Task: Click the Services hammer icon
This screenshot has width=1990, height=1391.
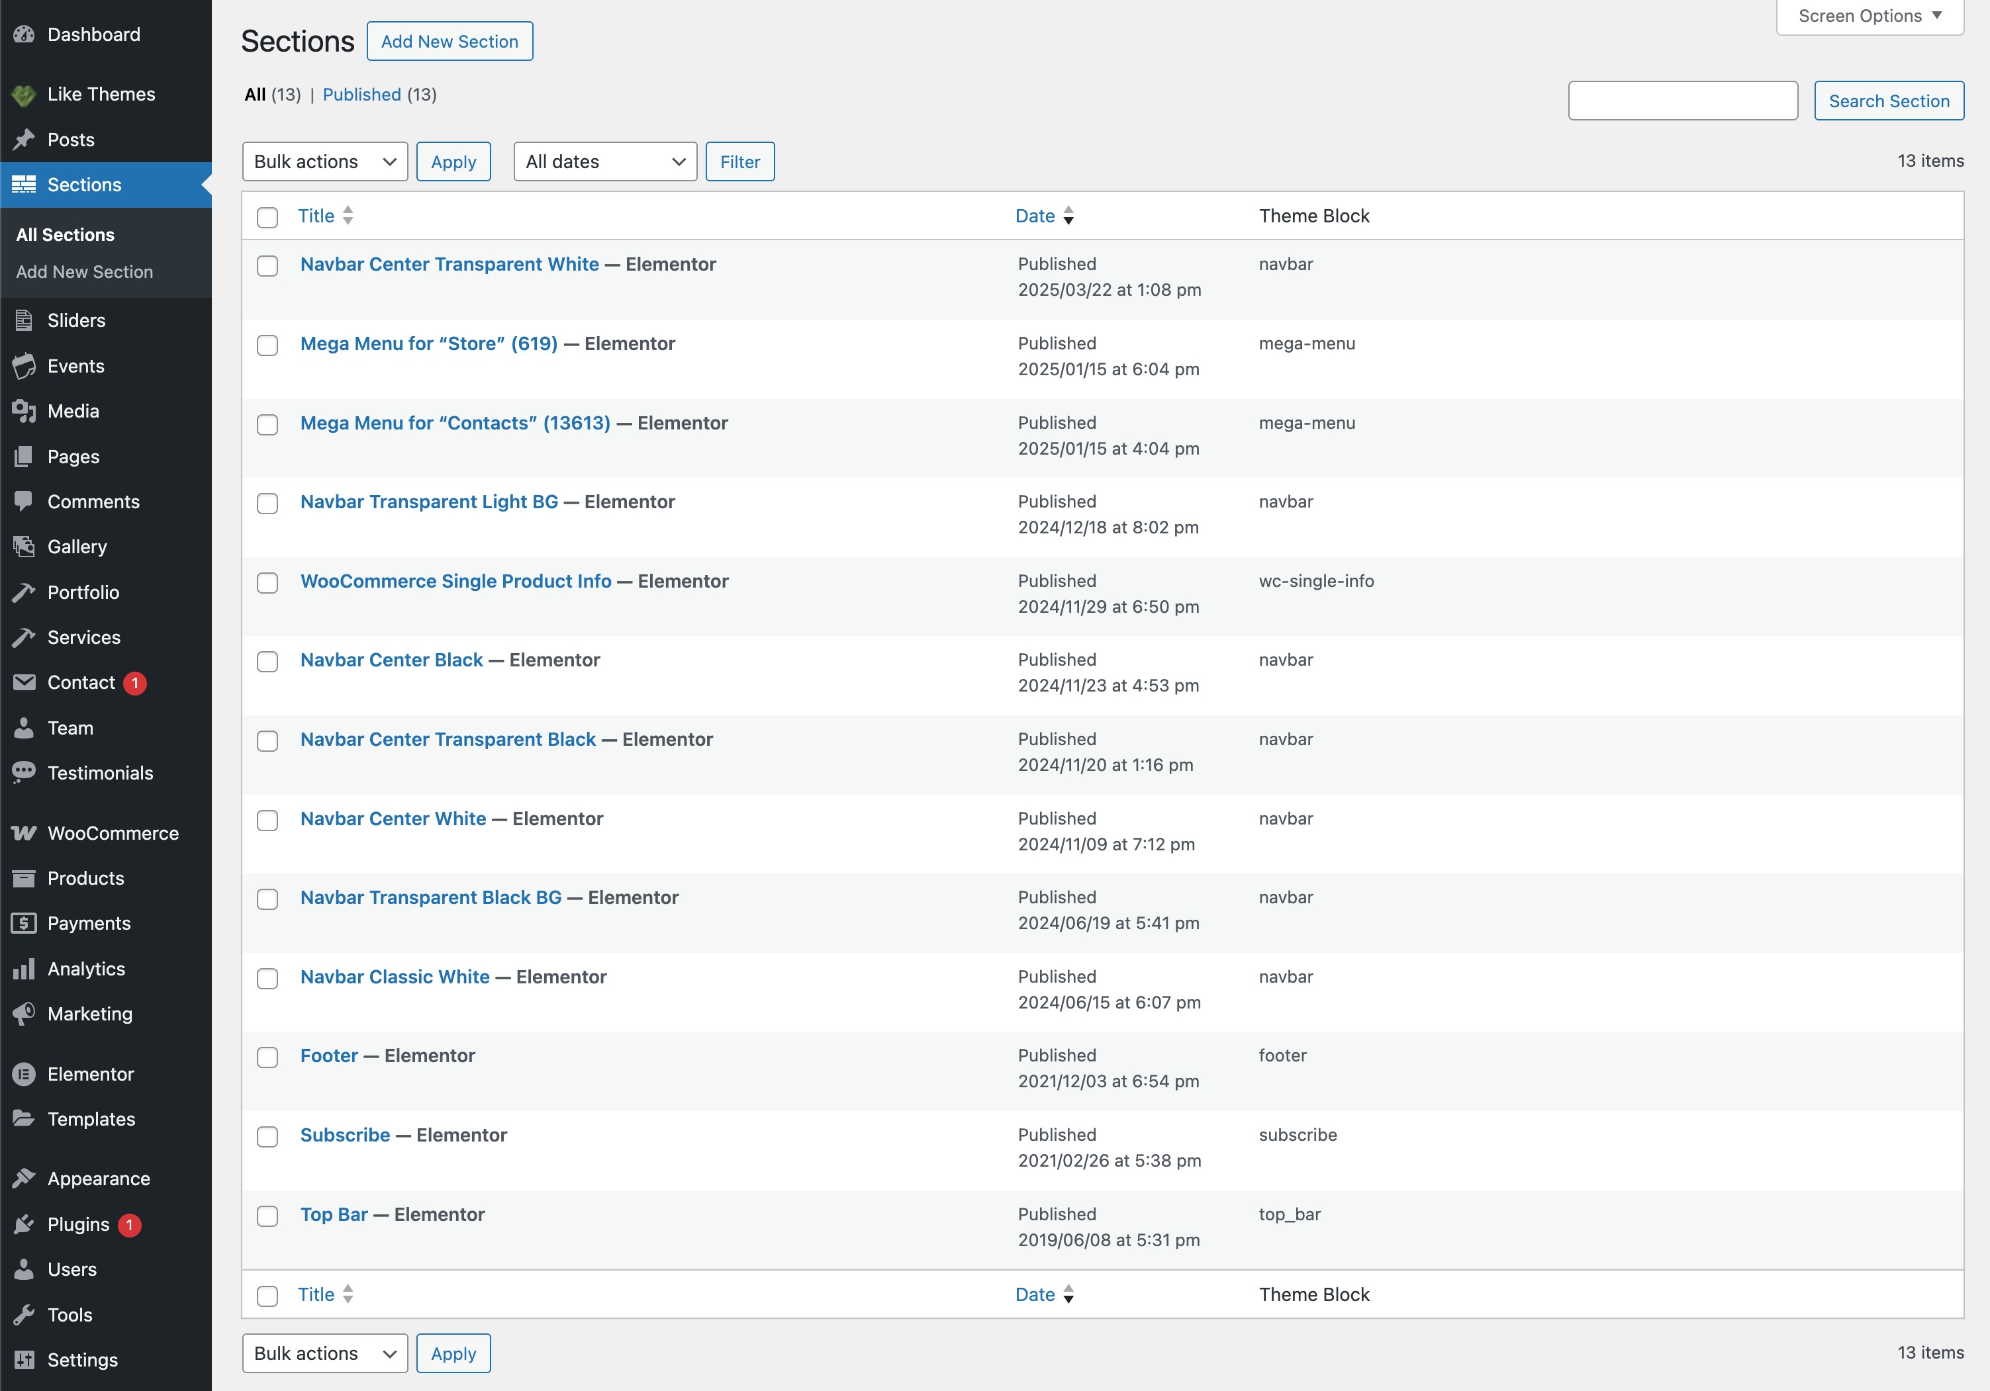Action: 24,637
